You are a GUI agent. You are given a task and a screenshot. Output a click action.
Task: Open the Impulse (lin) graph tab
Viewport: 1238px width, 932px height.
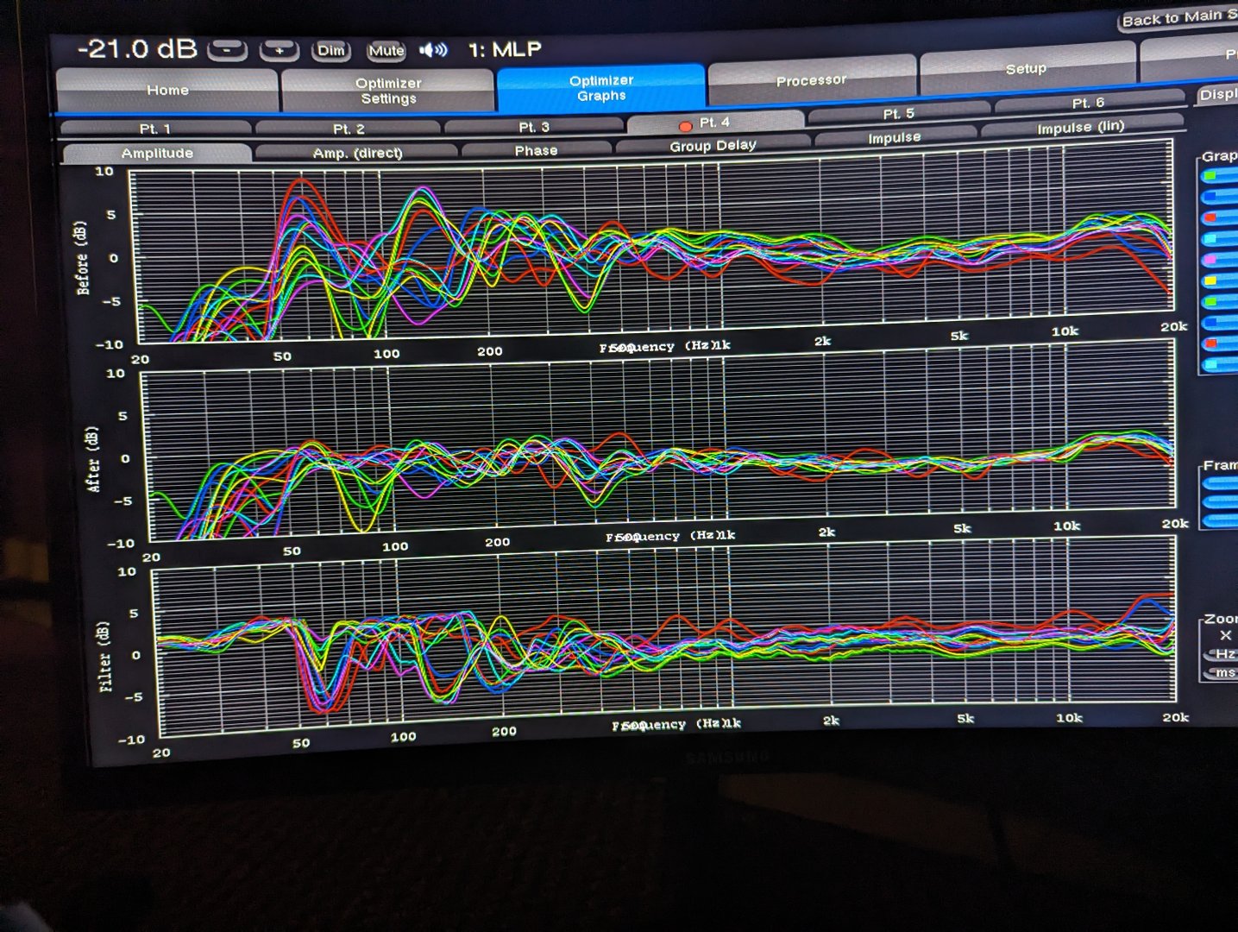(1080, 129)
